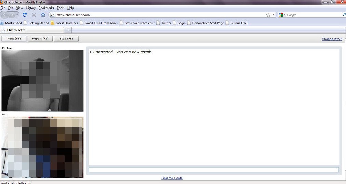Go to the Home page icon
The image size is (346, 184).
pyautogui.click(x=43, y=15)
